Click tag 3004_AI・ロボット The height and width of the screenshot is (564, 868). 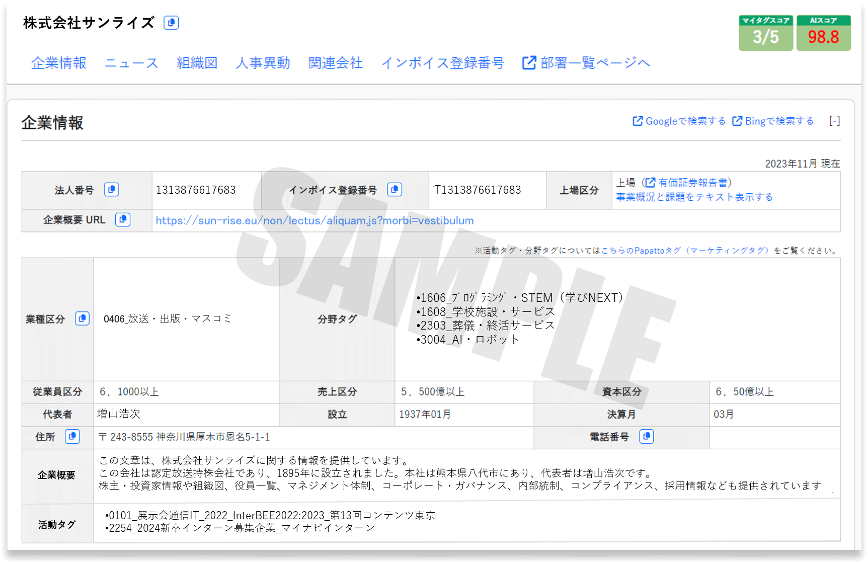click(x=467, y=339)
